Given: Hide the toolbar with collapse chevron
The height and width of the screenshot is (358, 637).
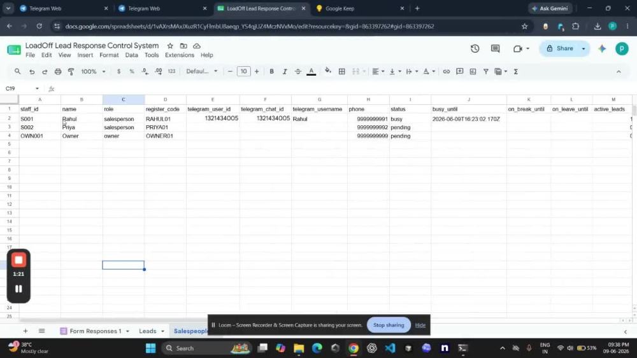Looking at the screenshot, I should [619, 71].
